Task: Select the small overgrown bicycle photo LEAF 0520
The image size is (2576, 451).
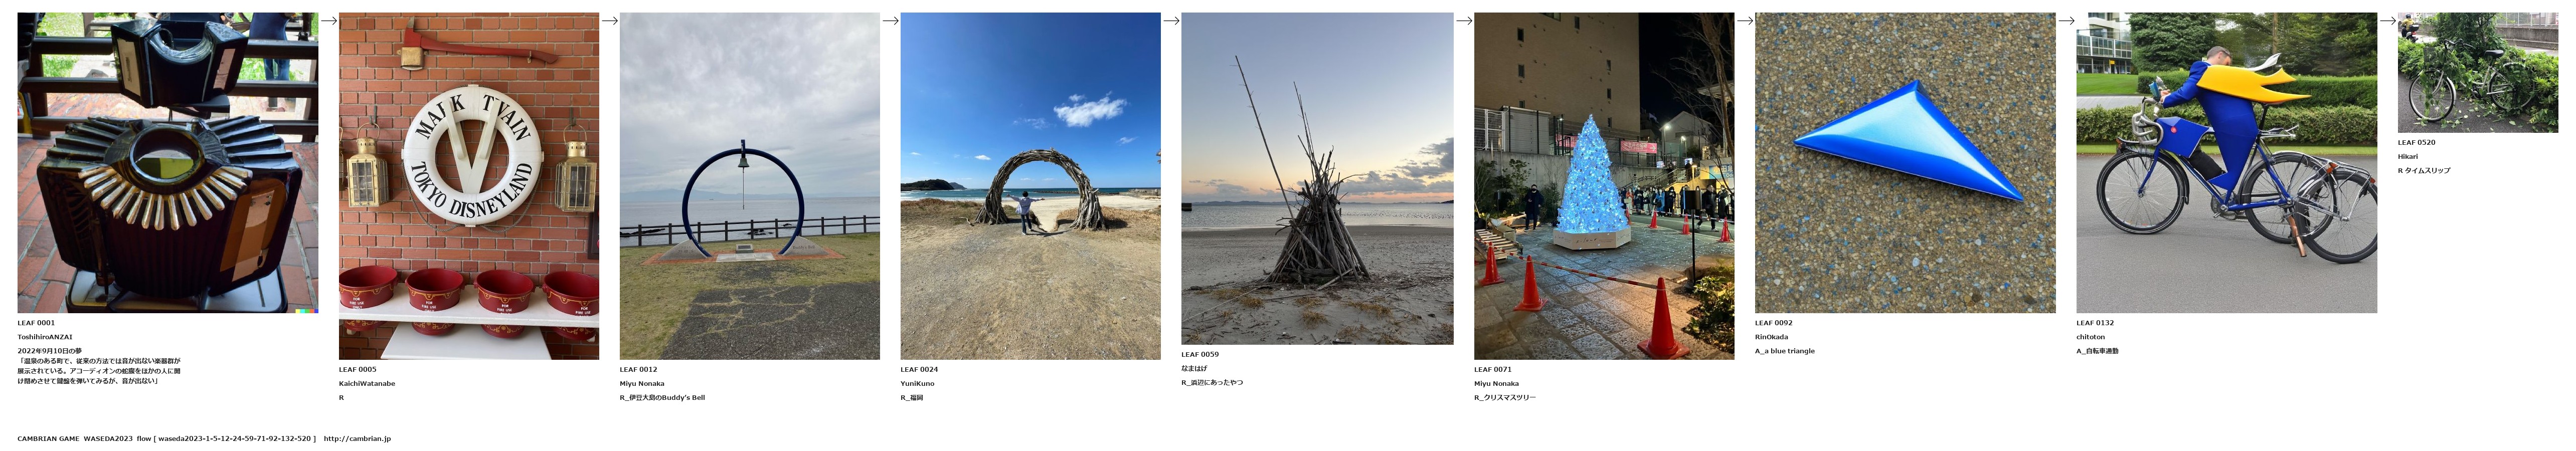Action: [2477, 73]
